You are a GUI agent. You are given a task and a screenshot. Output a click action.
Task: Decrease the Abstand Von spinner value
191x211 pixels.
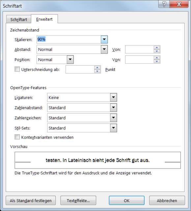[x=157, y=51]
